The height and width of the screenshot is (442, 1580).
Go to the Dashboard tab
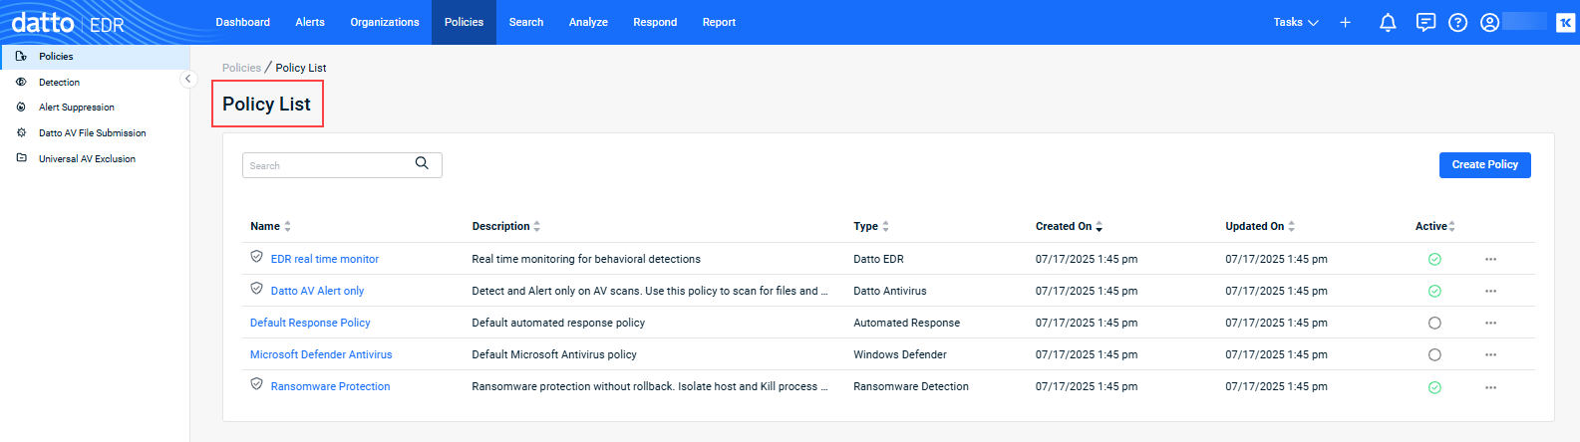(242, 22)
